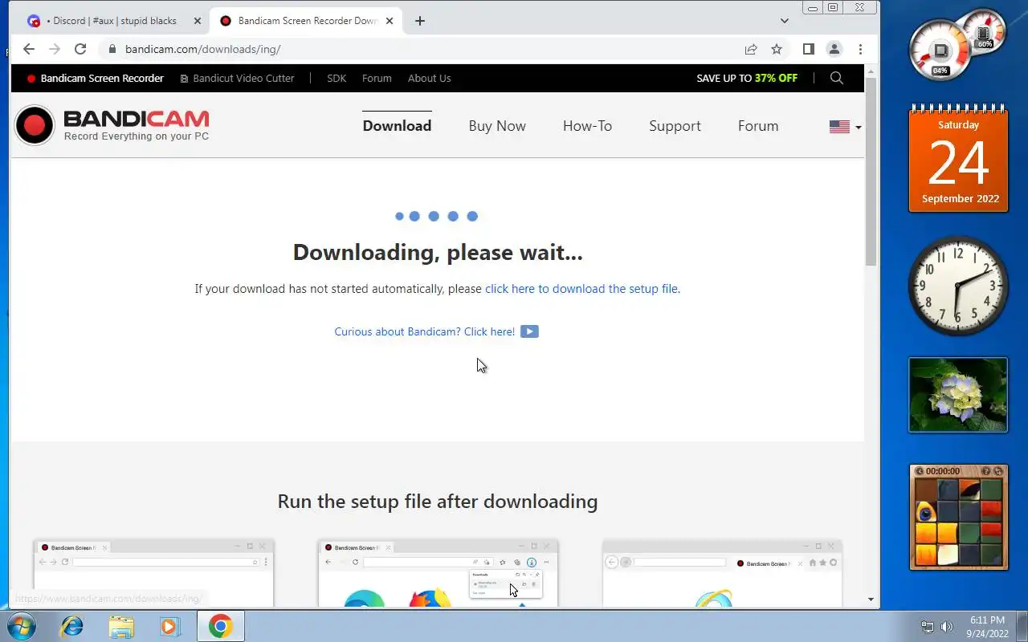Click the picture puzzle gadget board
This screenshot has height=642, width=1028.
958,522
